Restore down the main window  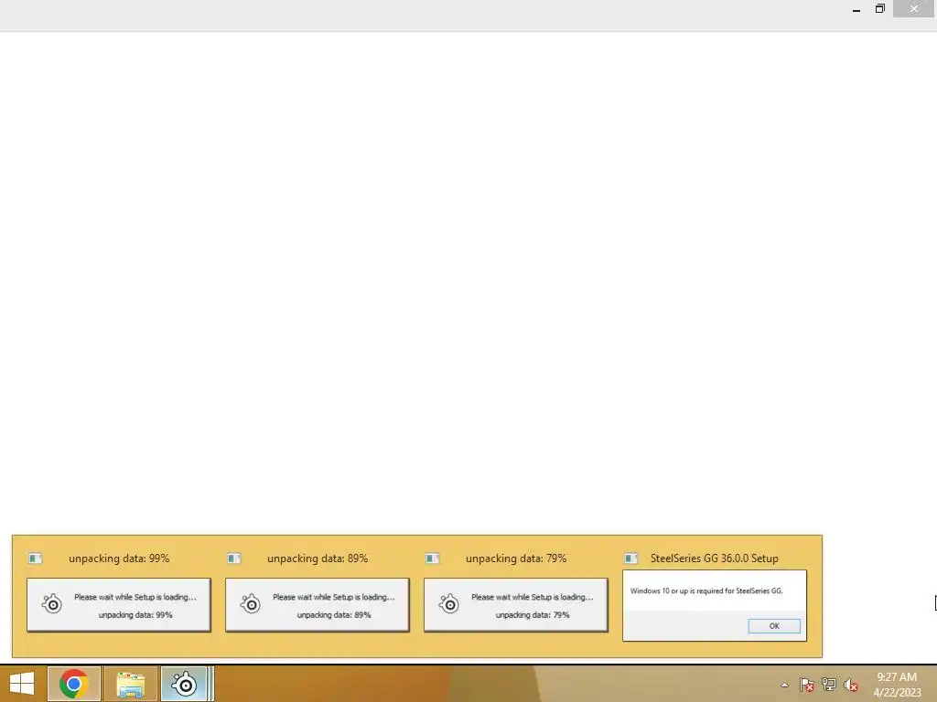tap(879, 9)
